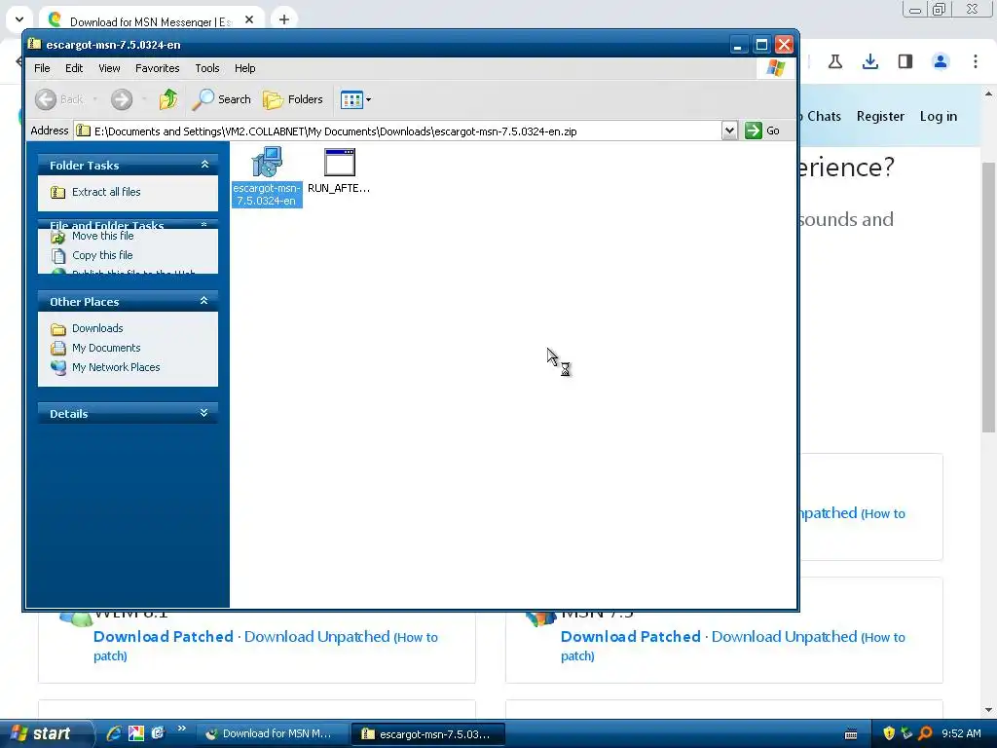Image resolution: width=997 pixels, height=748 pixels.
Task: Toggle the browser side panel icon
Action: point(905,61)
